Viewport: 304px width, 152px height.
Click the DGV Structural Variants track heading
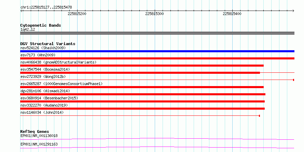pyautogui.click(x=48, y=44)
